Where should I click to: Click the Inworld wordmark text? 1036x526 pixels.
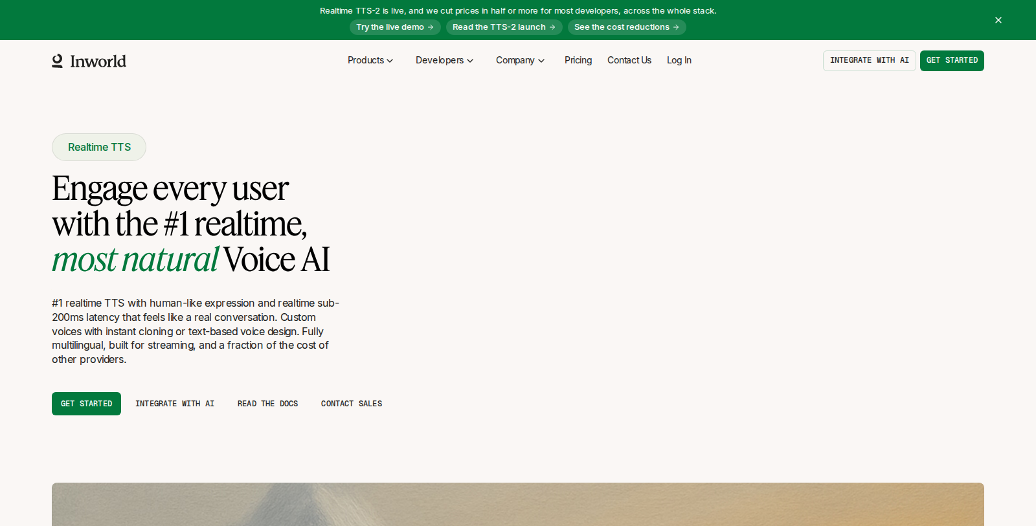click(x=98, y=61)
